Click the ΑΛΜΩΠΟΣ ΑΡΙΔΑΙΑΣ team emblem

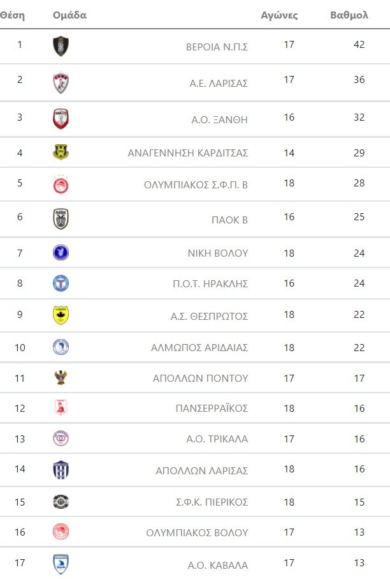(61, 347)
